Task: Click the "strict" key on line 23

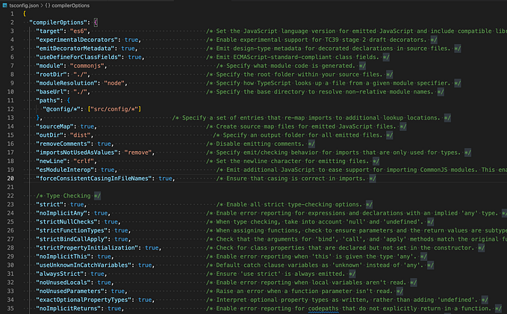Action: pyautogui.click(x=49, y=205)
